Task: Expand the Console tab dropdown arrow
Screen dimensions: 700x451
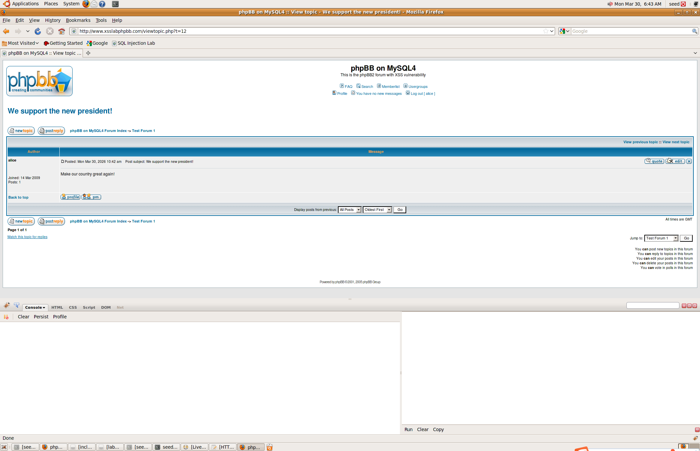Action: [x=44, y=308]
